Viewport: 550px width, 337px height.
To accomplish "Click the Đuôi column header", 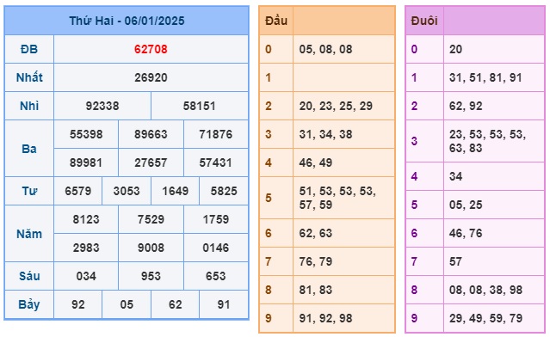I will click(x=424, y=21).
